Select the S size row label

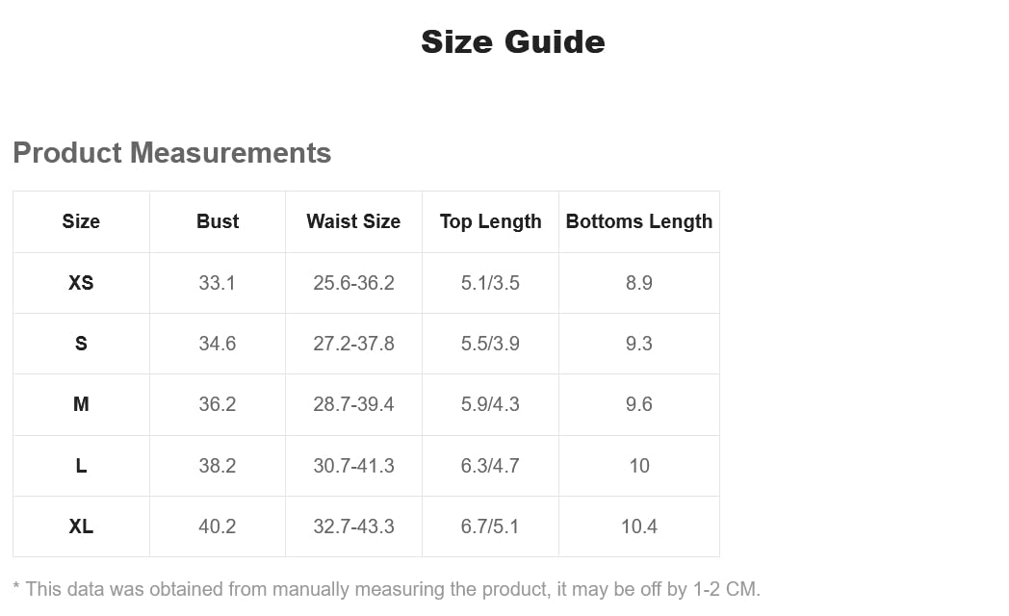tap(81, 344)
